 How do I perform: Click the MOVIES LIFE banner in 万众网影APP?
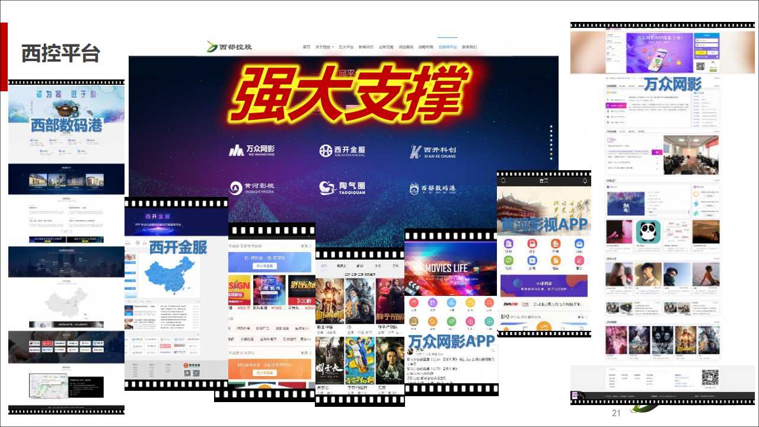click(x=451, y=269)
